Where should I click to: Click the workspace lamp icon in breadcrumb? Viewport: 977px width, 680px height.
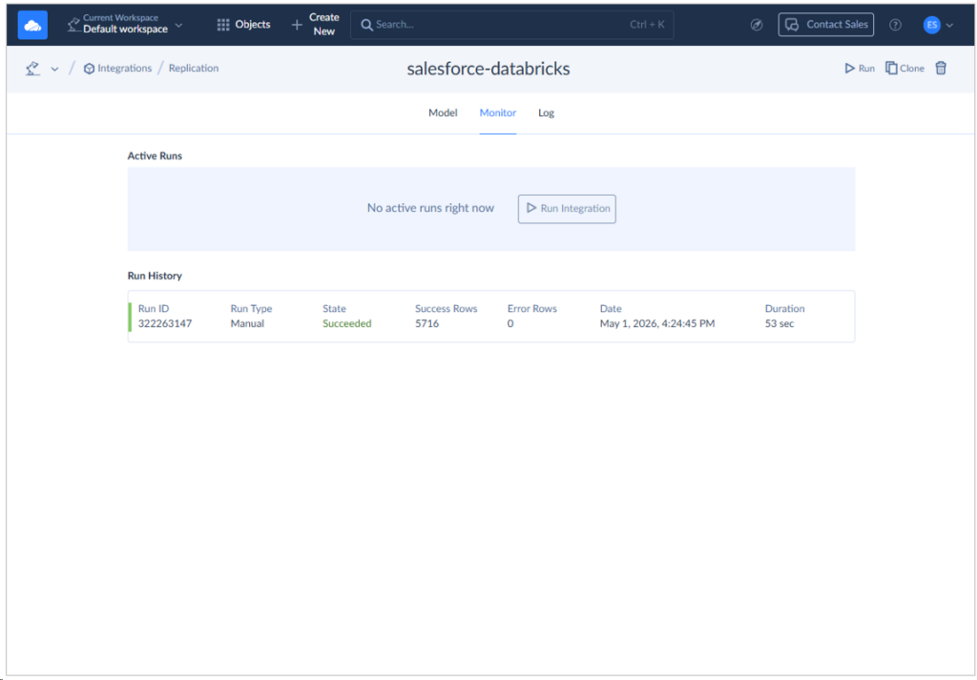tap(32, 69)
